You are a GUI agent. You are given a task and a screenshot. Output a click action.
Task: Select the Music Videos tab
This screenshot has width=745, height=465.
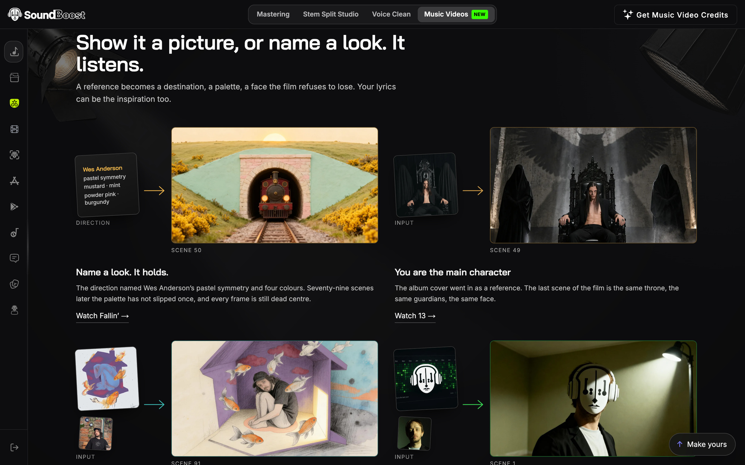tap(456, 14)
